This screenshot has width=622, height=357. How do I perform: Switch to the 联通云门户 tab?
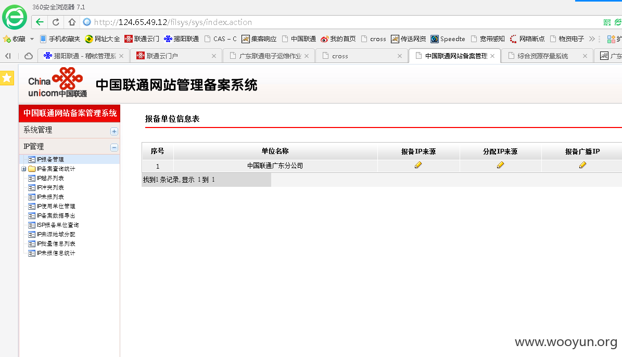176,56
